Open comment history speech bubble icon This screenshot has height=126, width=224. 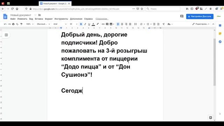point(182,16)
